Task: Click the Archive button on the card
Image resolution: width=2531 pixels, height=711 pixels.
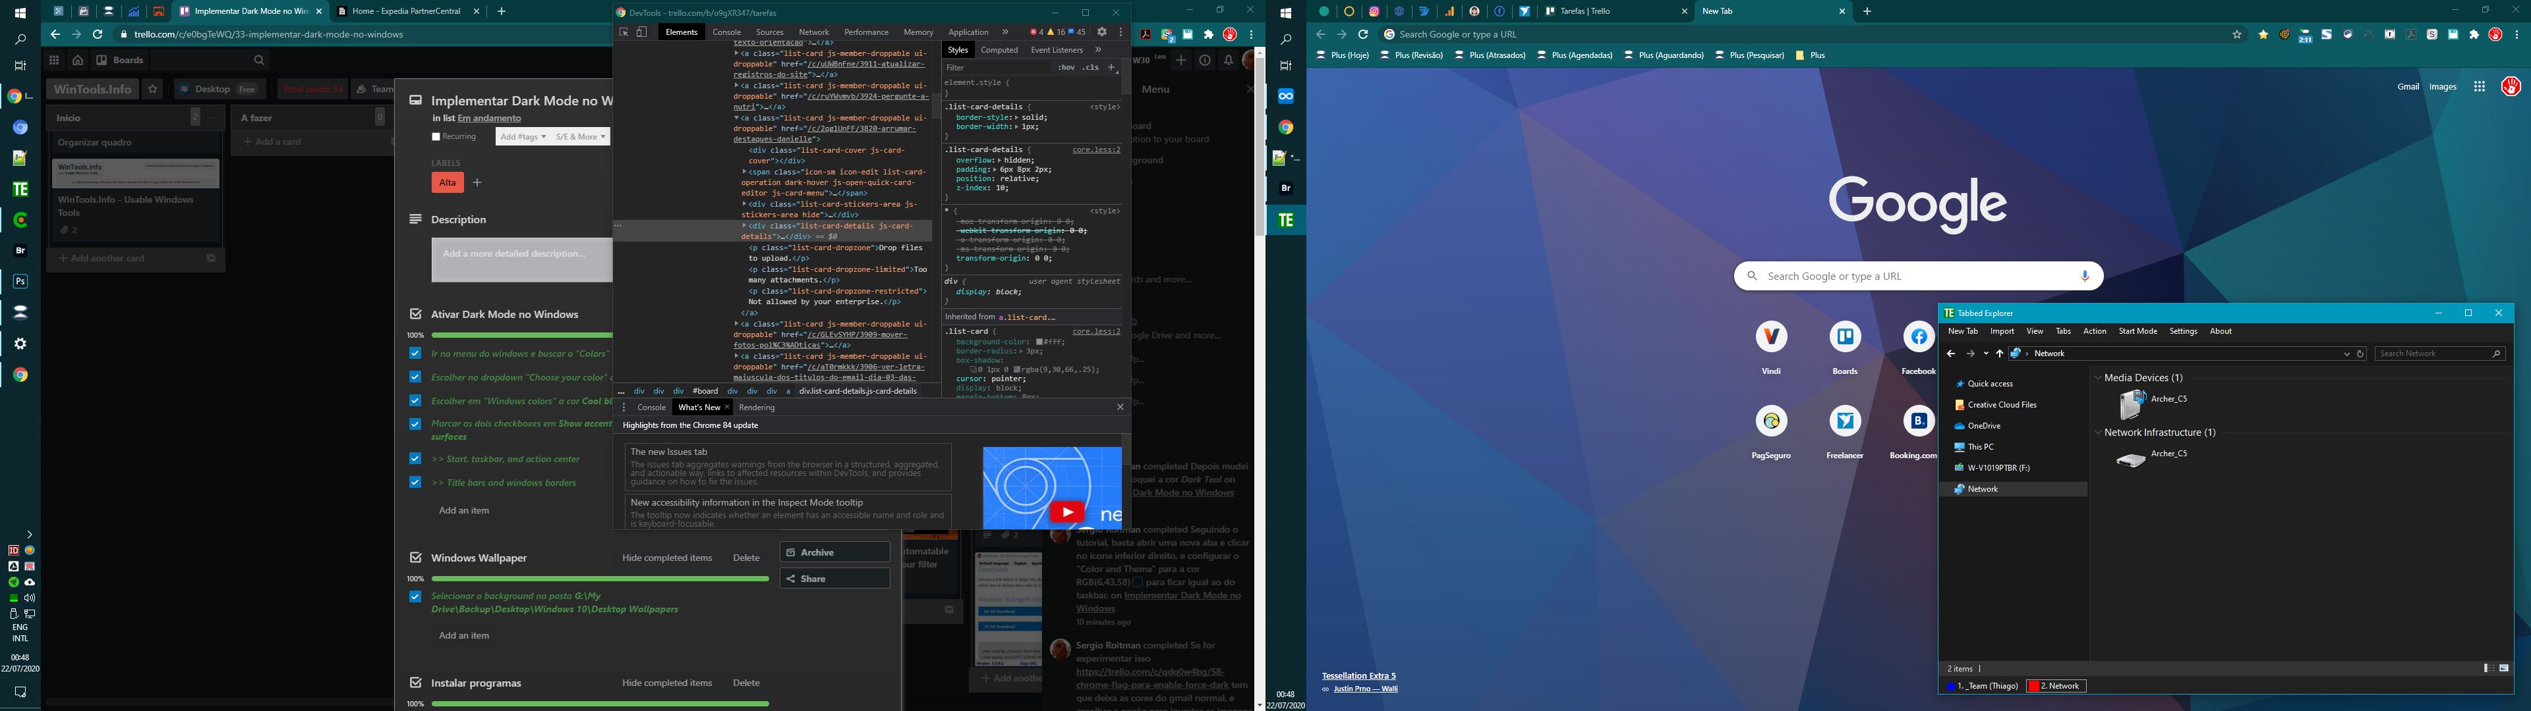Action: [x=834, y=552]
